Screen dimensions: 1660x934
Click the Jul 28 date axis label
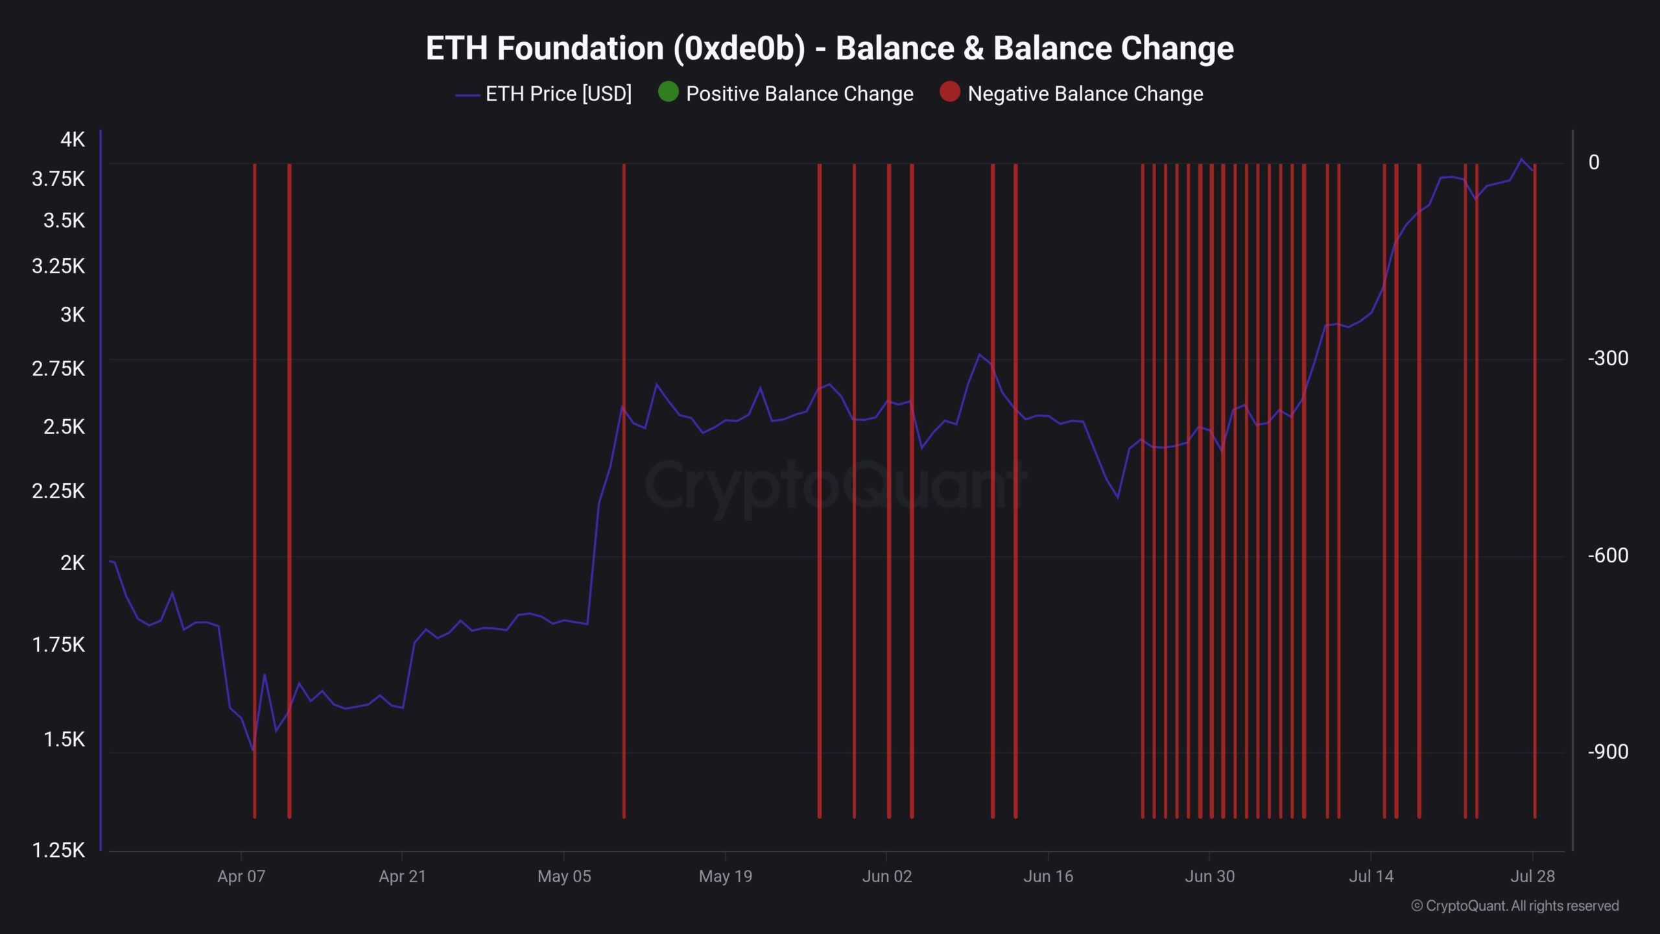[1532, 876]
